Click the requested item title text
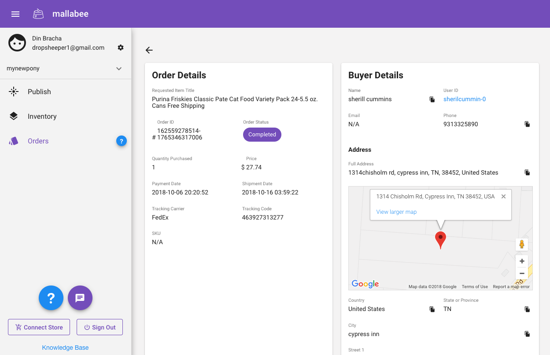Viewport: 550px width, 355px height. [x=235, y=102]
